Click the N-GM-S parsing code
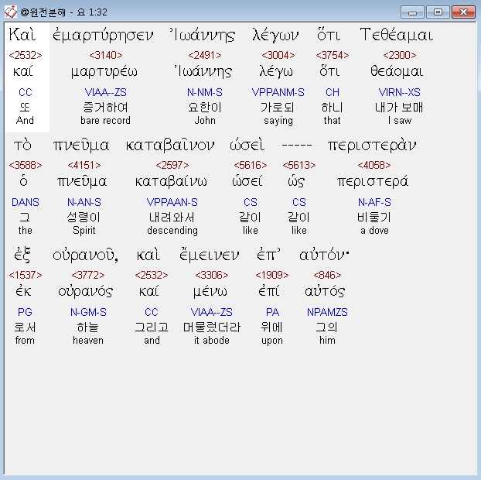This screenshot has width=481, height=480. [x=88, y=312]
